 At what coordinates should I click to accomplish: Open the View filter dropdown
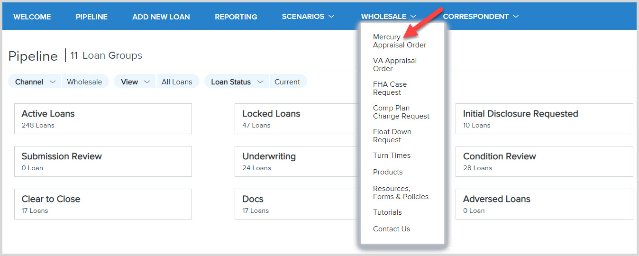pyautogui.click(x=135, y=82)
